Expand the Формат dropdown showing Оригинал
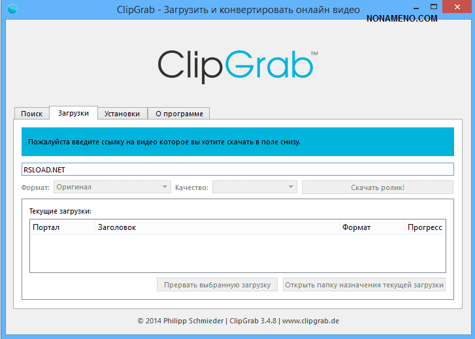The width and height of the screenshot is (475, 339). [111, 187]
